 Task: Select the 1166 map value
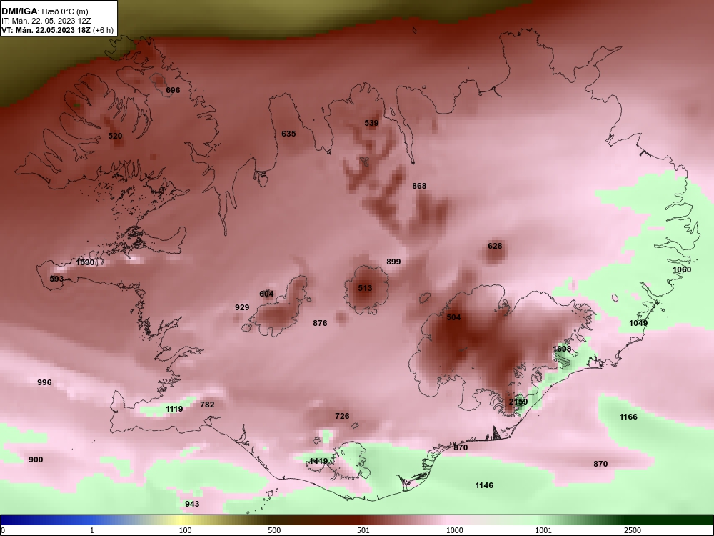[x=628, y=417]
